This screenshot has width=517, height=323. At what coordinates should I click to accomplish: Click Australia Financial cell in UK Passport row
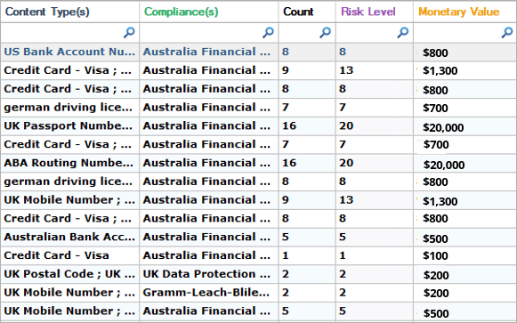[209, 125]
